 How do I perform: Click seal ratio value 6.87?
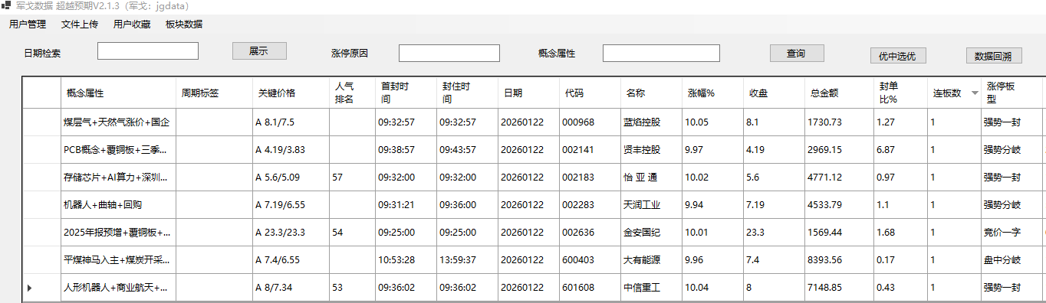coord(885,150)
